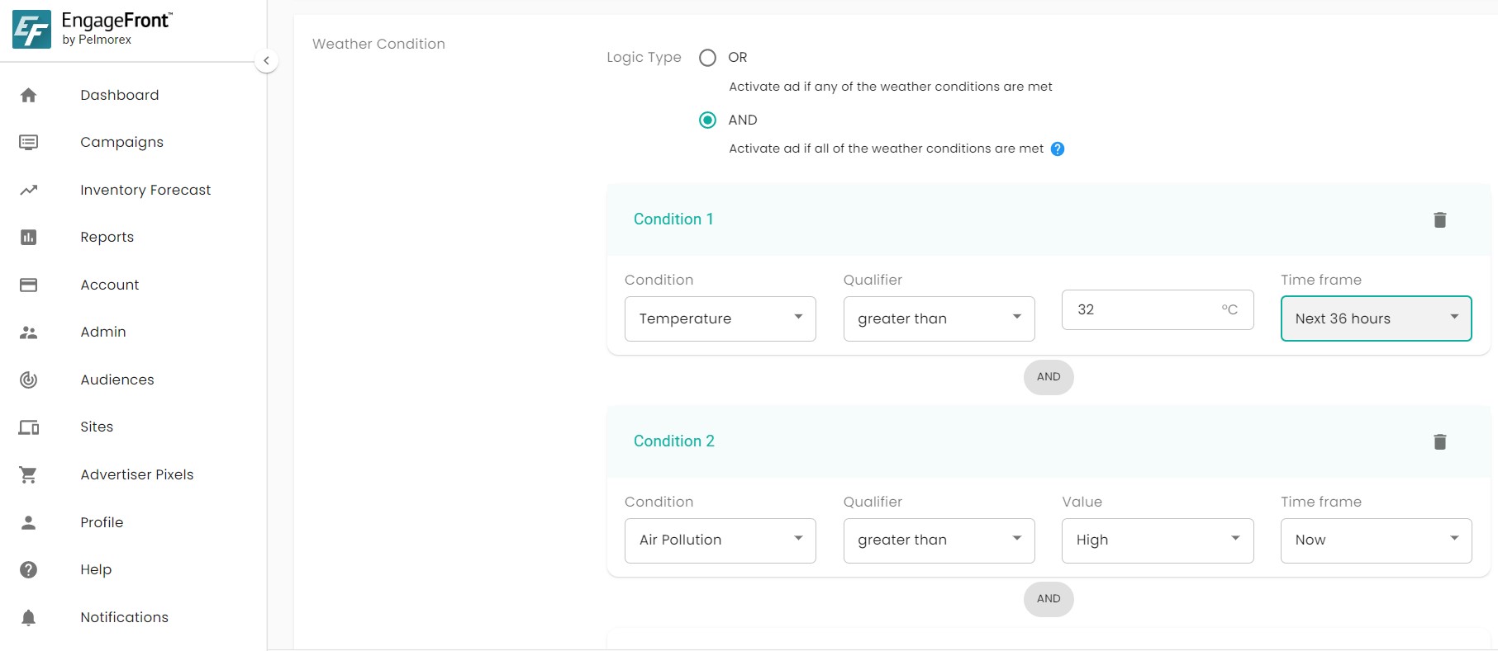Click the blue help icon beside AND description
Image resolution: width=1498 pixels, height=651 pixels.
(1058, 149)
